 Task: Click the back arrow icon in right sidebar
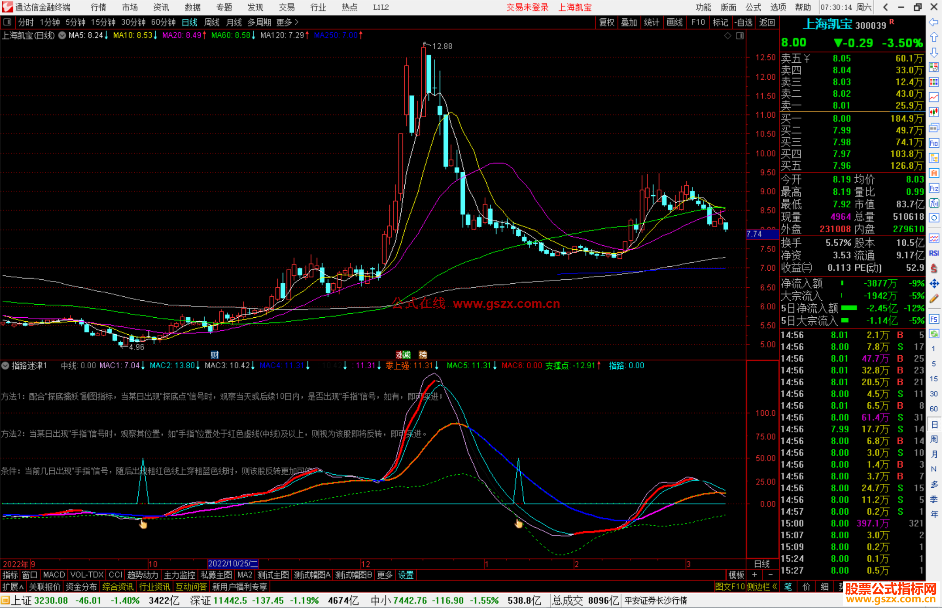934,22
